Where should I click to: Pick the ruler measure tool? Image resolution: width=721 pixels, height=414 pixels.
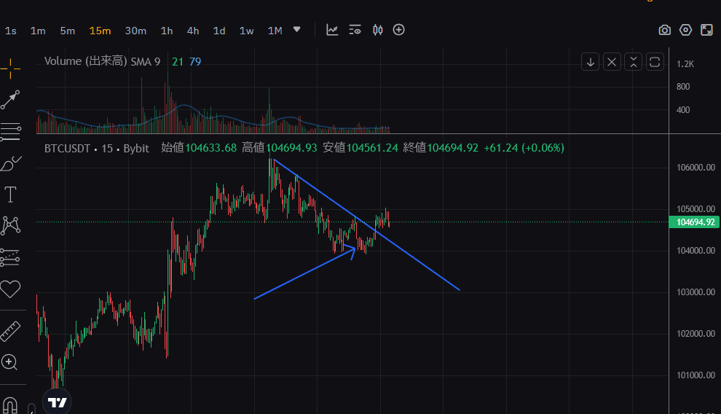pyautogui.click(x=10, y=332)
